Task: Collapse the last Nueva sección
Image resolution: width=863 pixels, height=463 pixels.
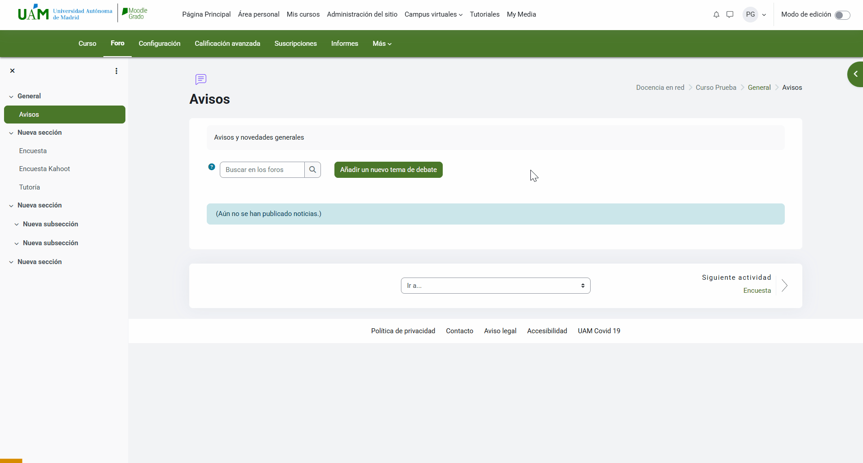Action: coord(11,262)
